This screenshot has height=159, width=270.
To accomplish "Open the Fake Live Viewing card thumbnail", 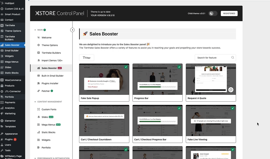I will coord(211,121).
